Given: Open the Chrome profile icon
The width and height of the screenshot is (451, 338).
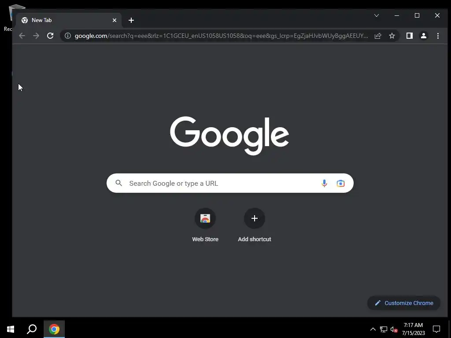Looking at the screenshot, I should pos(423,36).
